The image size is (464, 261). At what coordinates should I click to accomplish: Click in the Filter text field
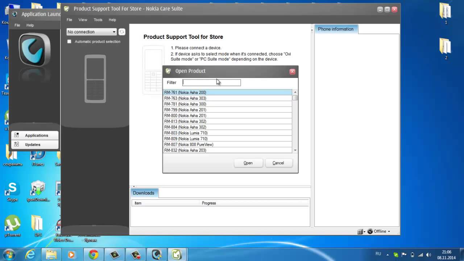pyautogui.click(x=211, y=83)
